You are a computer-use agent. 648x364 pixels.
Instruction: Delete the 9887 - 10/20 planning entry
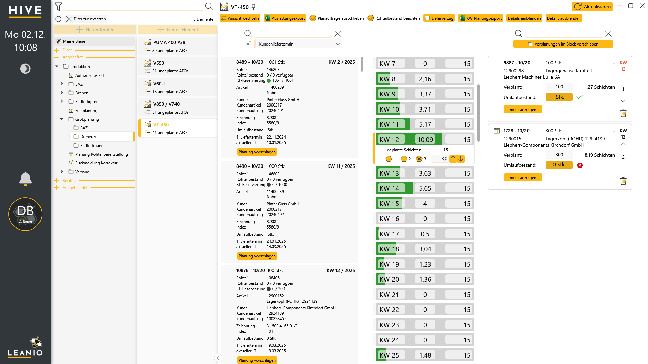[623, 113]
